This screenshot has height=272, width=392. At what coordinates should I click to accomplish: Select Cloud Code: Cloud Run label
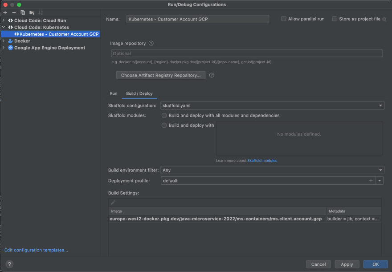click(40, 20)
